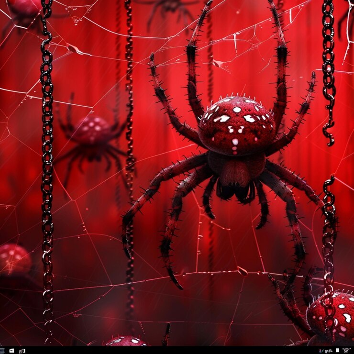The height and width of the screenshot is (354, 354).
Task: Open the Task View icon on taskbar
Action: click(22, 351)
